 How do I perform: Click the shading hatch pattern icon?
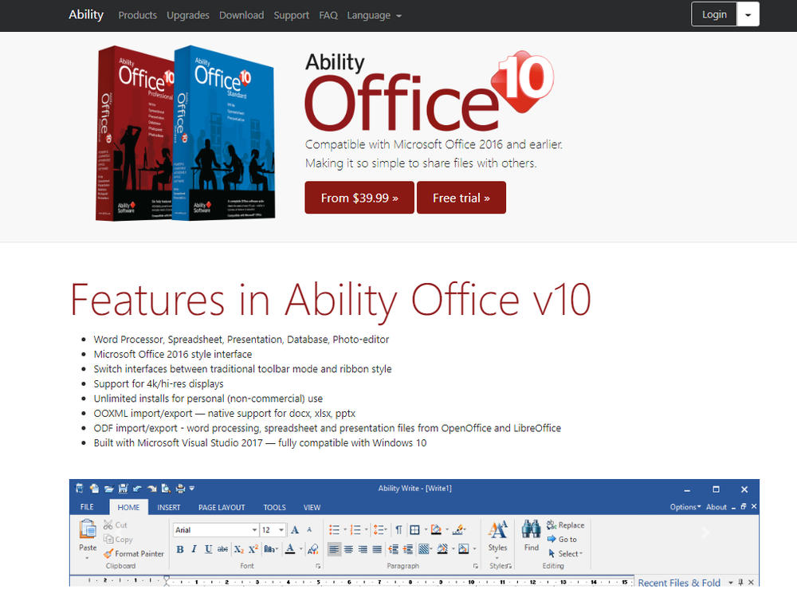click(x=424, y=549)
